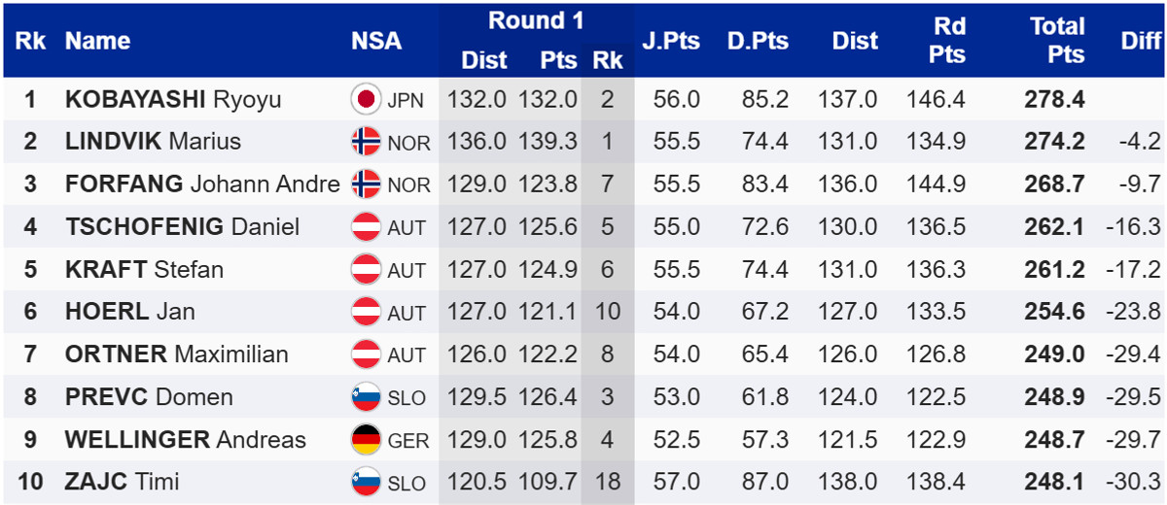
Task: Select the Diff column header
Action: [x=1140, y=41]
